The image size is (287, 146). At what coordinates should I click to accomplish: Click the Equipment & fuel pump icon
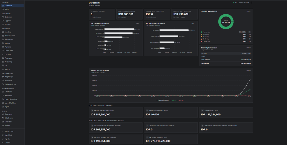point(3,84)
